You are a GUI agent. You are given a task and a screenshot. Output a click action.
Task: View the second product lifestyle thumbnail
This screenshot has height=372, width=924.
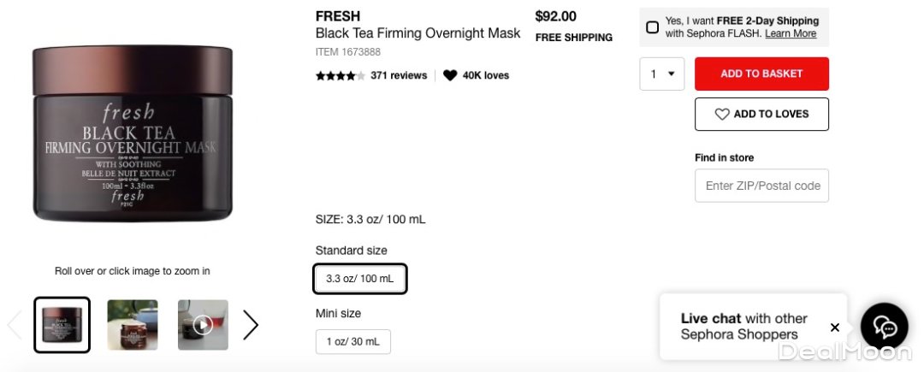(x=132, y=325)
